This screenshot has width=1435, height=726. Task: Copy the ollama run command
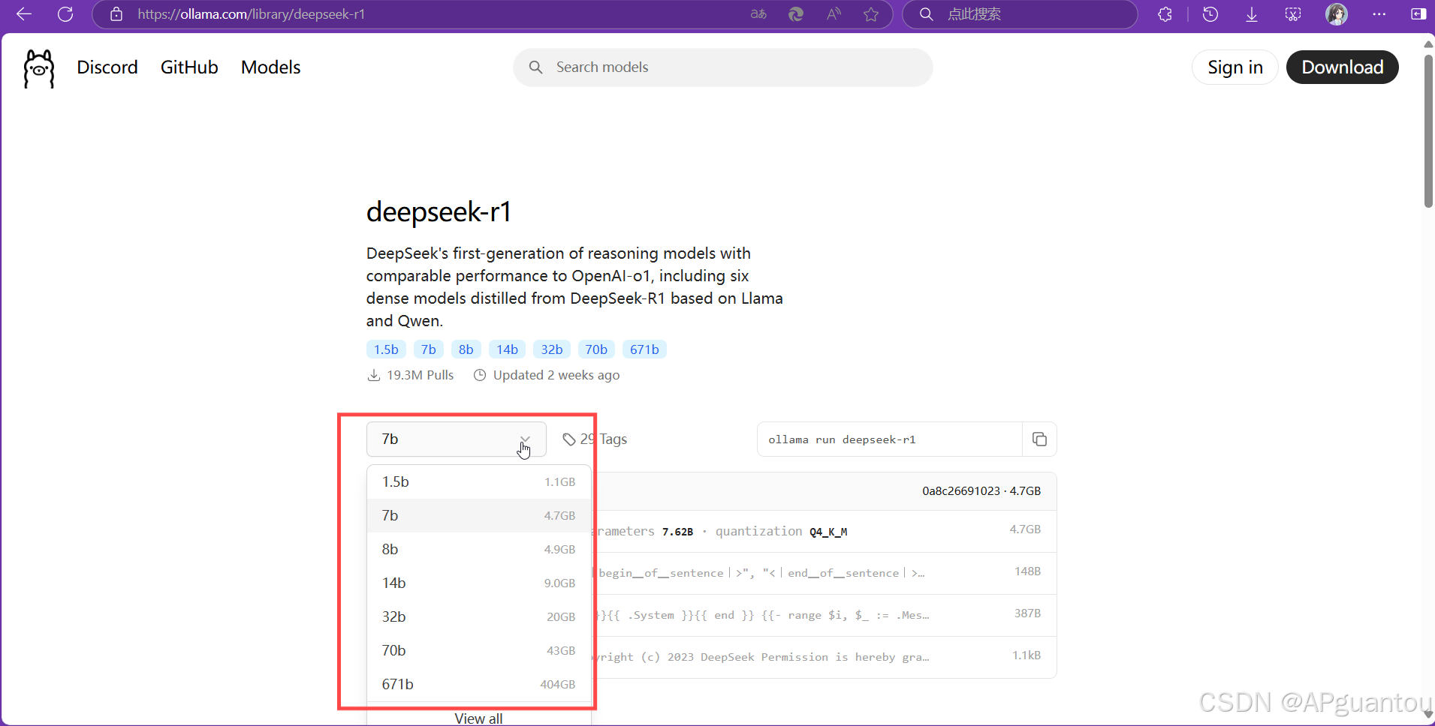[x=1039, y=439]
